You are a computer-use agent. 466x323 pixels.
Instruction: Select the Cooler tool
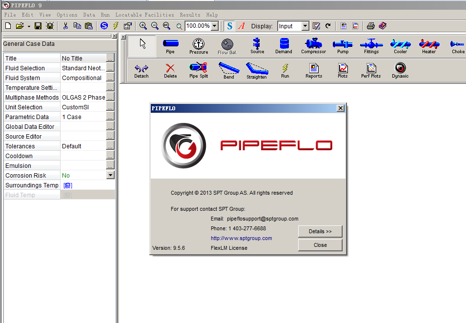(x=400, y=46)
